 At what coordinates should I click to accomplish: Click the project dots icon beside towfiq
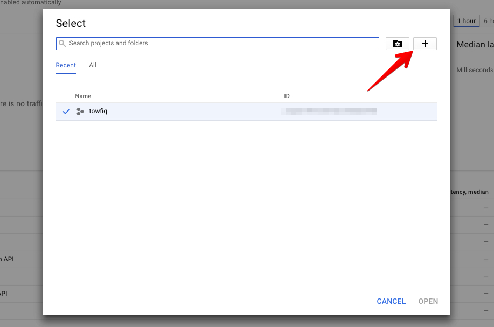point(80,112)
